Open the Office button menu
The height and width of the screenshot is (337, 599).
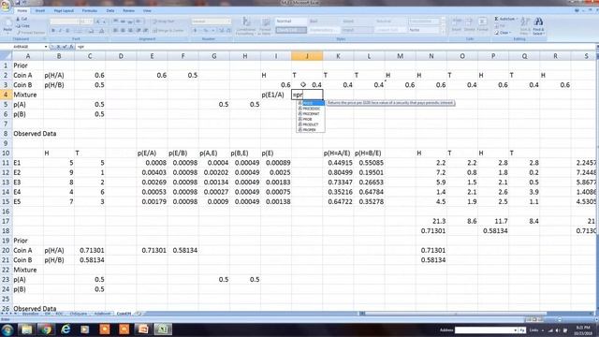6,7
